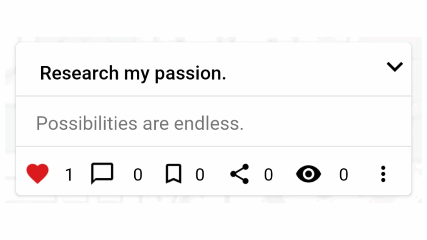Click the view count beside the eye

pos(343,175)
